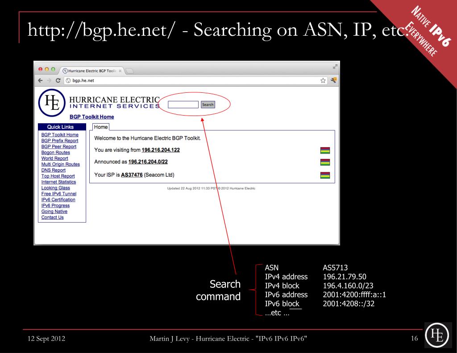Bookmark the page with the star icon
The height and width of the screenshot is (353, 457).
click(323, 80)
